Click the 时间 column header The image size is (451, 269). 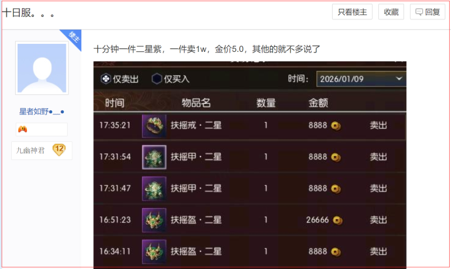pyautogui.click(x=115, y=103)
